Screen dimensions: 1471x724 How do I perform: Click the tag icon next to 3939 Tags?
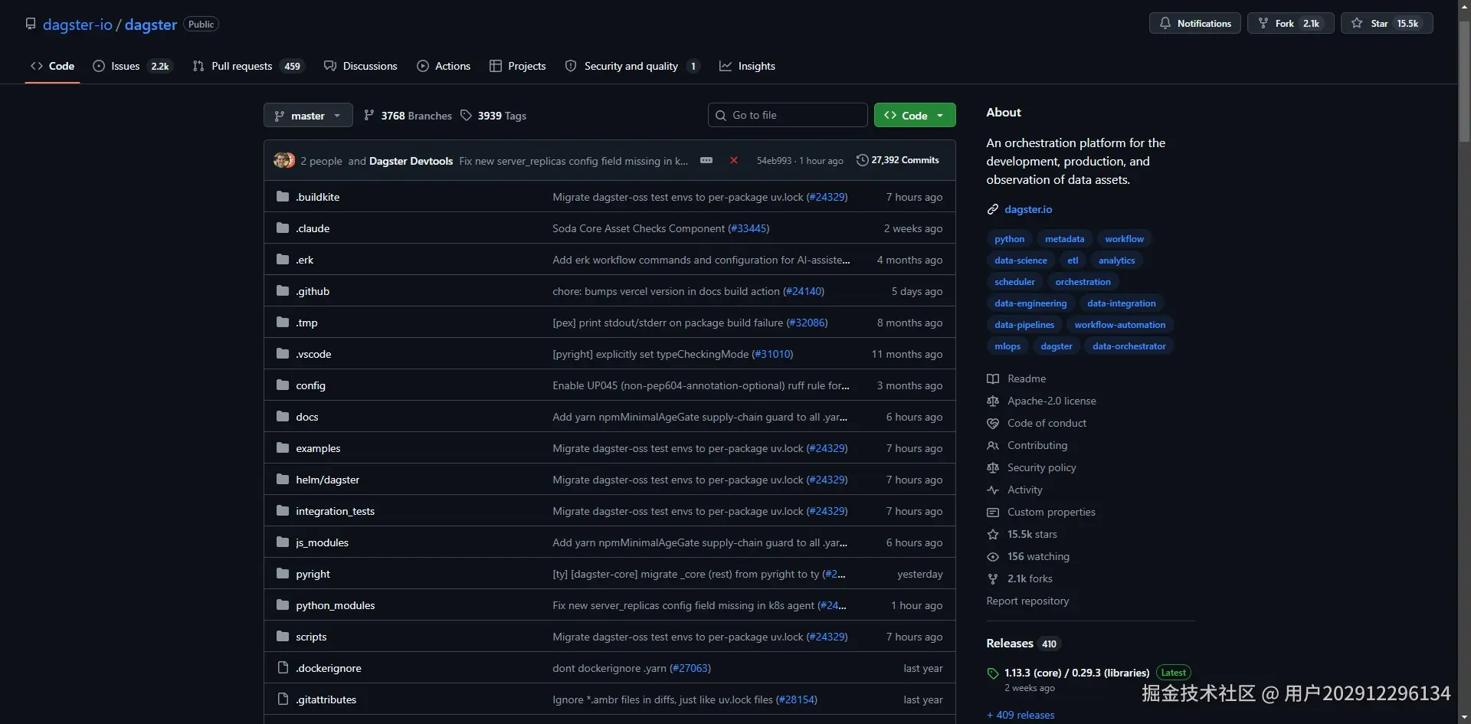click(466, 115)
